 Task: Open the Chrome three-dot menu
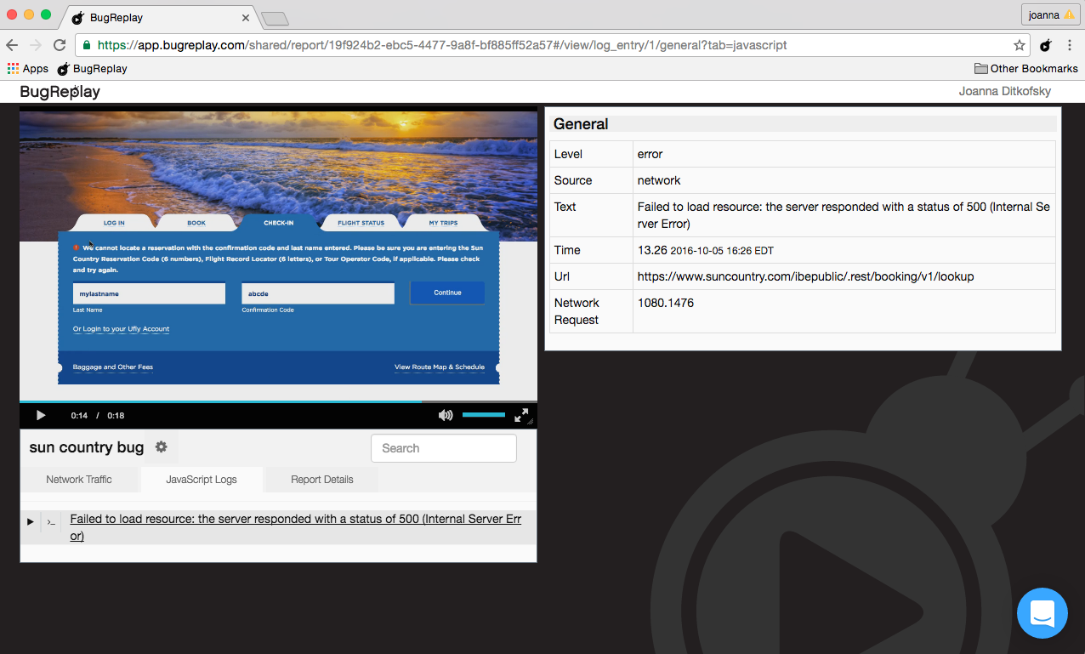click(x=1070, y=45)
